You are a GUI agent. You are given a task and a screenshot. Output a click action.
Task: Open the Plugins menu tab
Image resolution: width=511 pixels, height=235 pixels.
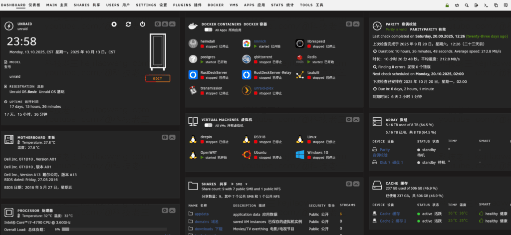[x=188, y=5]
